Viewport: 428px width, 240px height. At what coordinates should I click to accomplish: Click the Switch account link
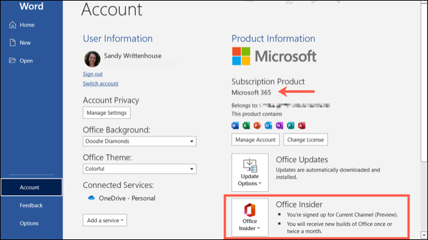[x=101, y=84]
